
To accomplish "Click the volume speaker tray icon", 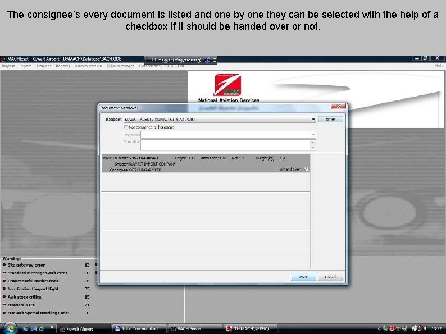I will (425, 328).
